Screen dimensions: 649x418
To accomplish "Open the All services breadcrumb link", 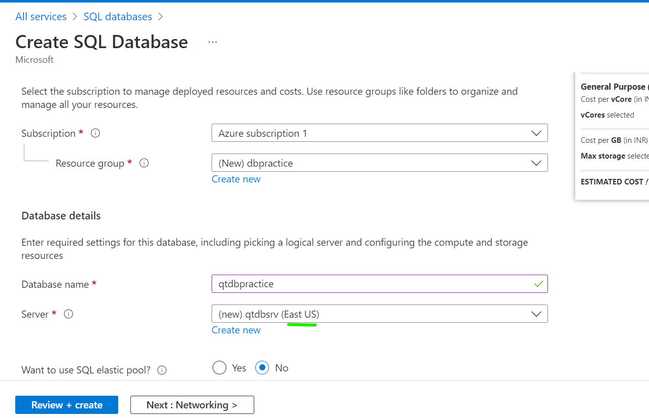I will (x=41, y=17).
